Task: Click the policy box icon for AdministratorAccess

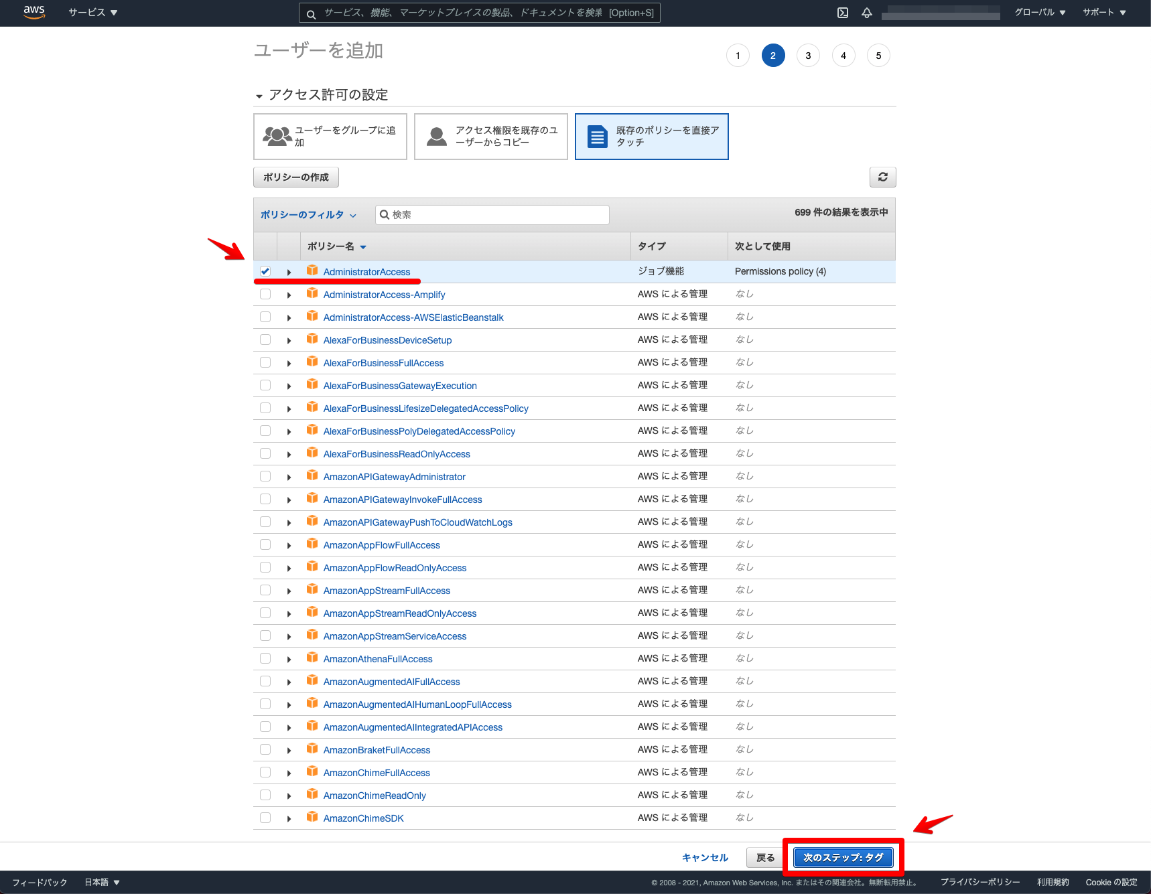Action: 312,271
